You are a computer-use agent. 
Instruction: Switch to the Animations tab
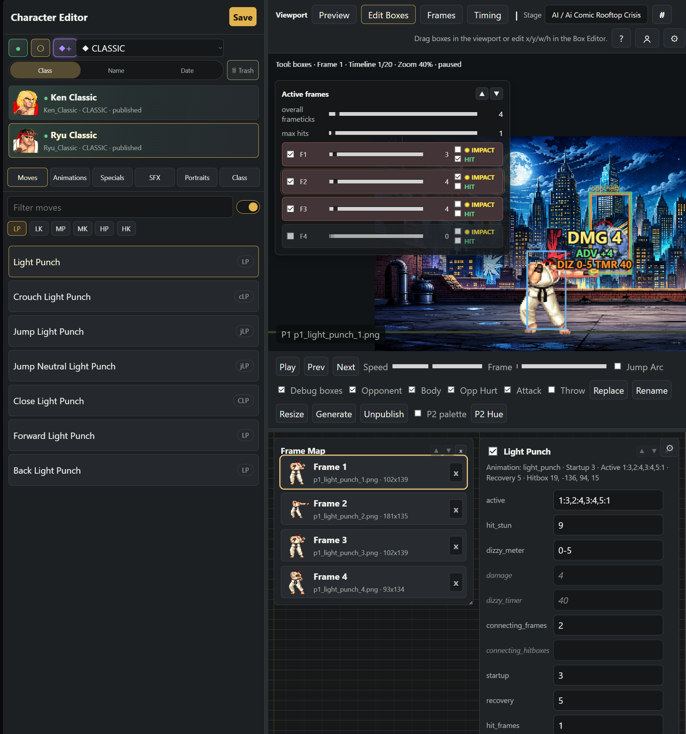point(70,177)
